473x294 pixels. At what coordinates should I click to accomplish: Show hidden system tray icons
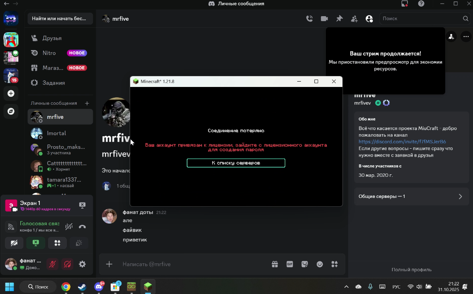[x=347, y=287]
